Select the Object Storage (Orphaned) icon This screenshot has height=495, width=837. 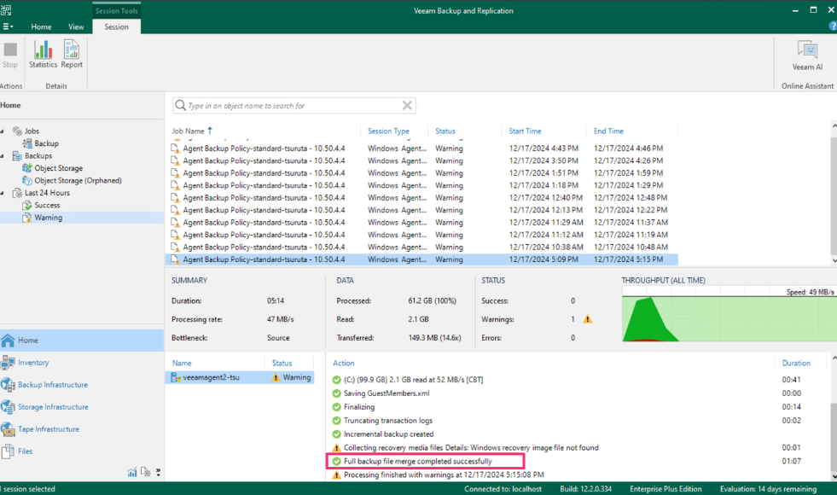click(27, 180)
